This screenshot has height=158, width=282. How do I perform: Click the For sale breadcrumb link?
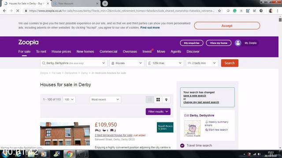click(x=56, y=73)
